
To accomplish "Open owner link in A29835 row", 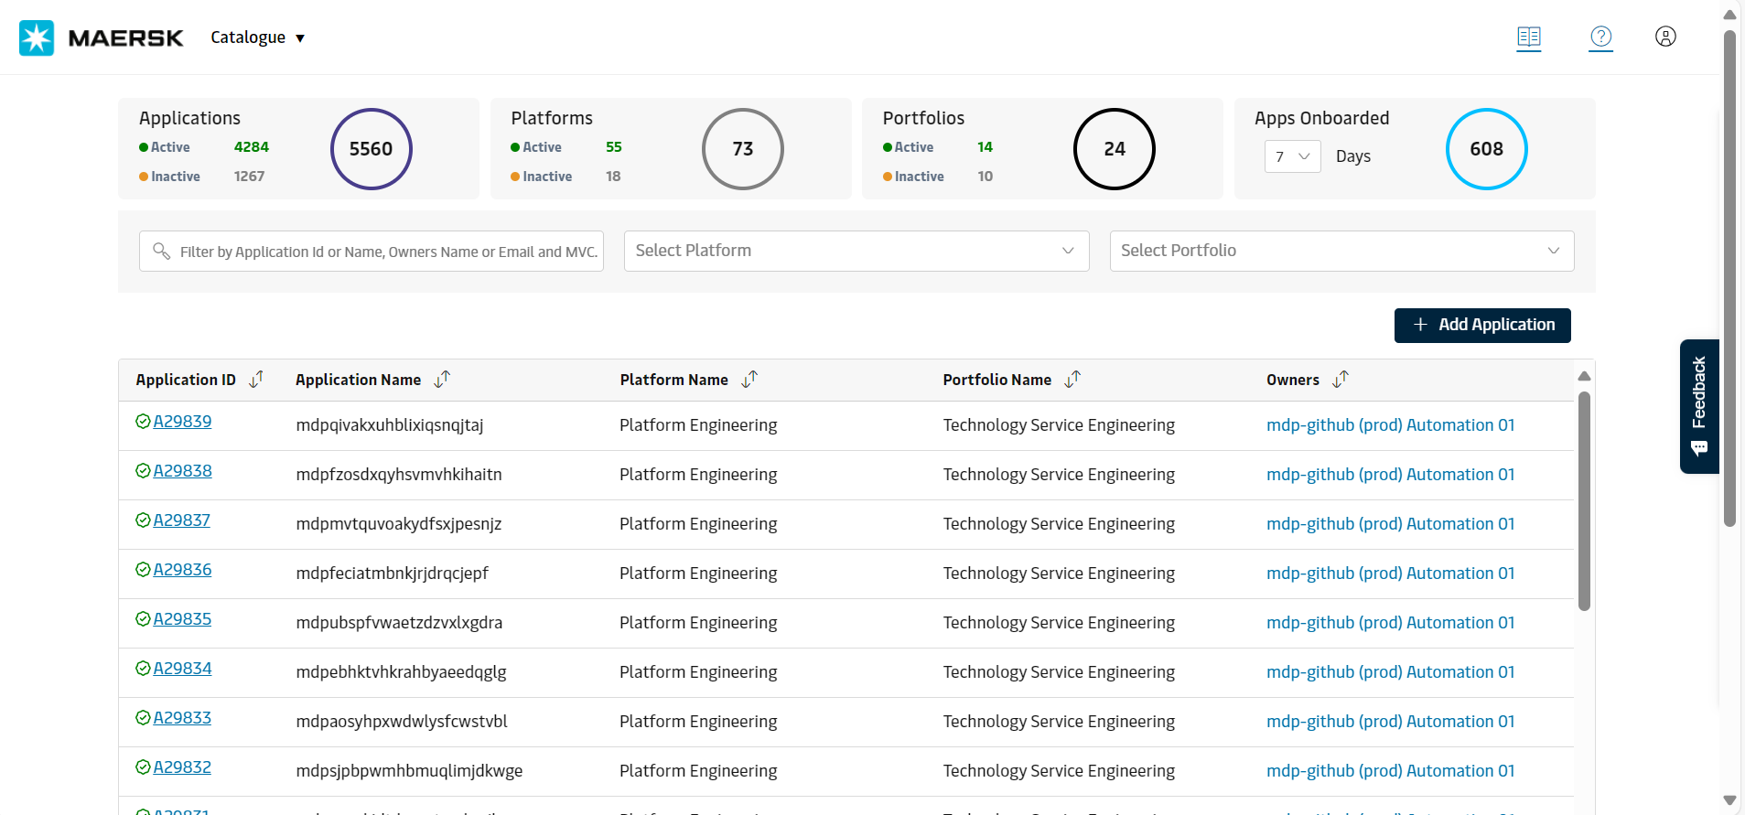I will point(1390,623).
